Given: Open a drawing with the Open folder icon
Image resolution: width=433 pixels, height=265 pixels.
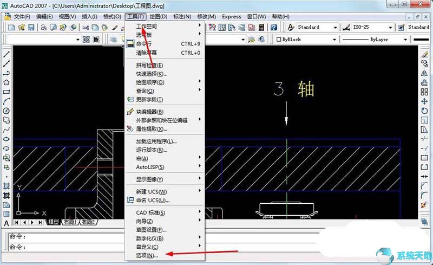Looking at the screenshot, I should 21,28.
